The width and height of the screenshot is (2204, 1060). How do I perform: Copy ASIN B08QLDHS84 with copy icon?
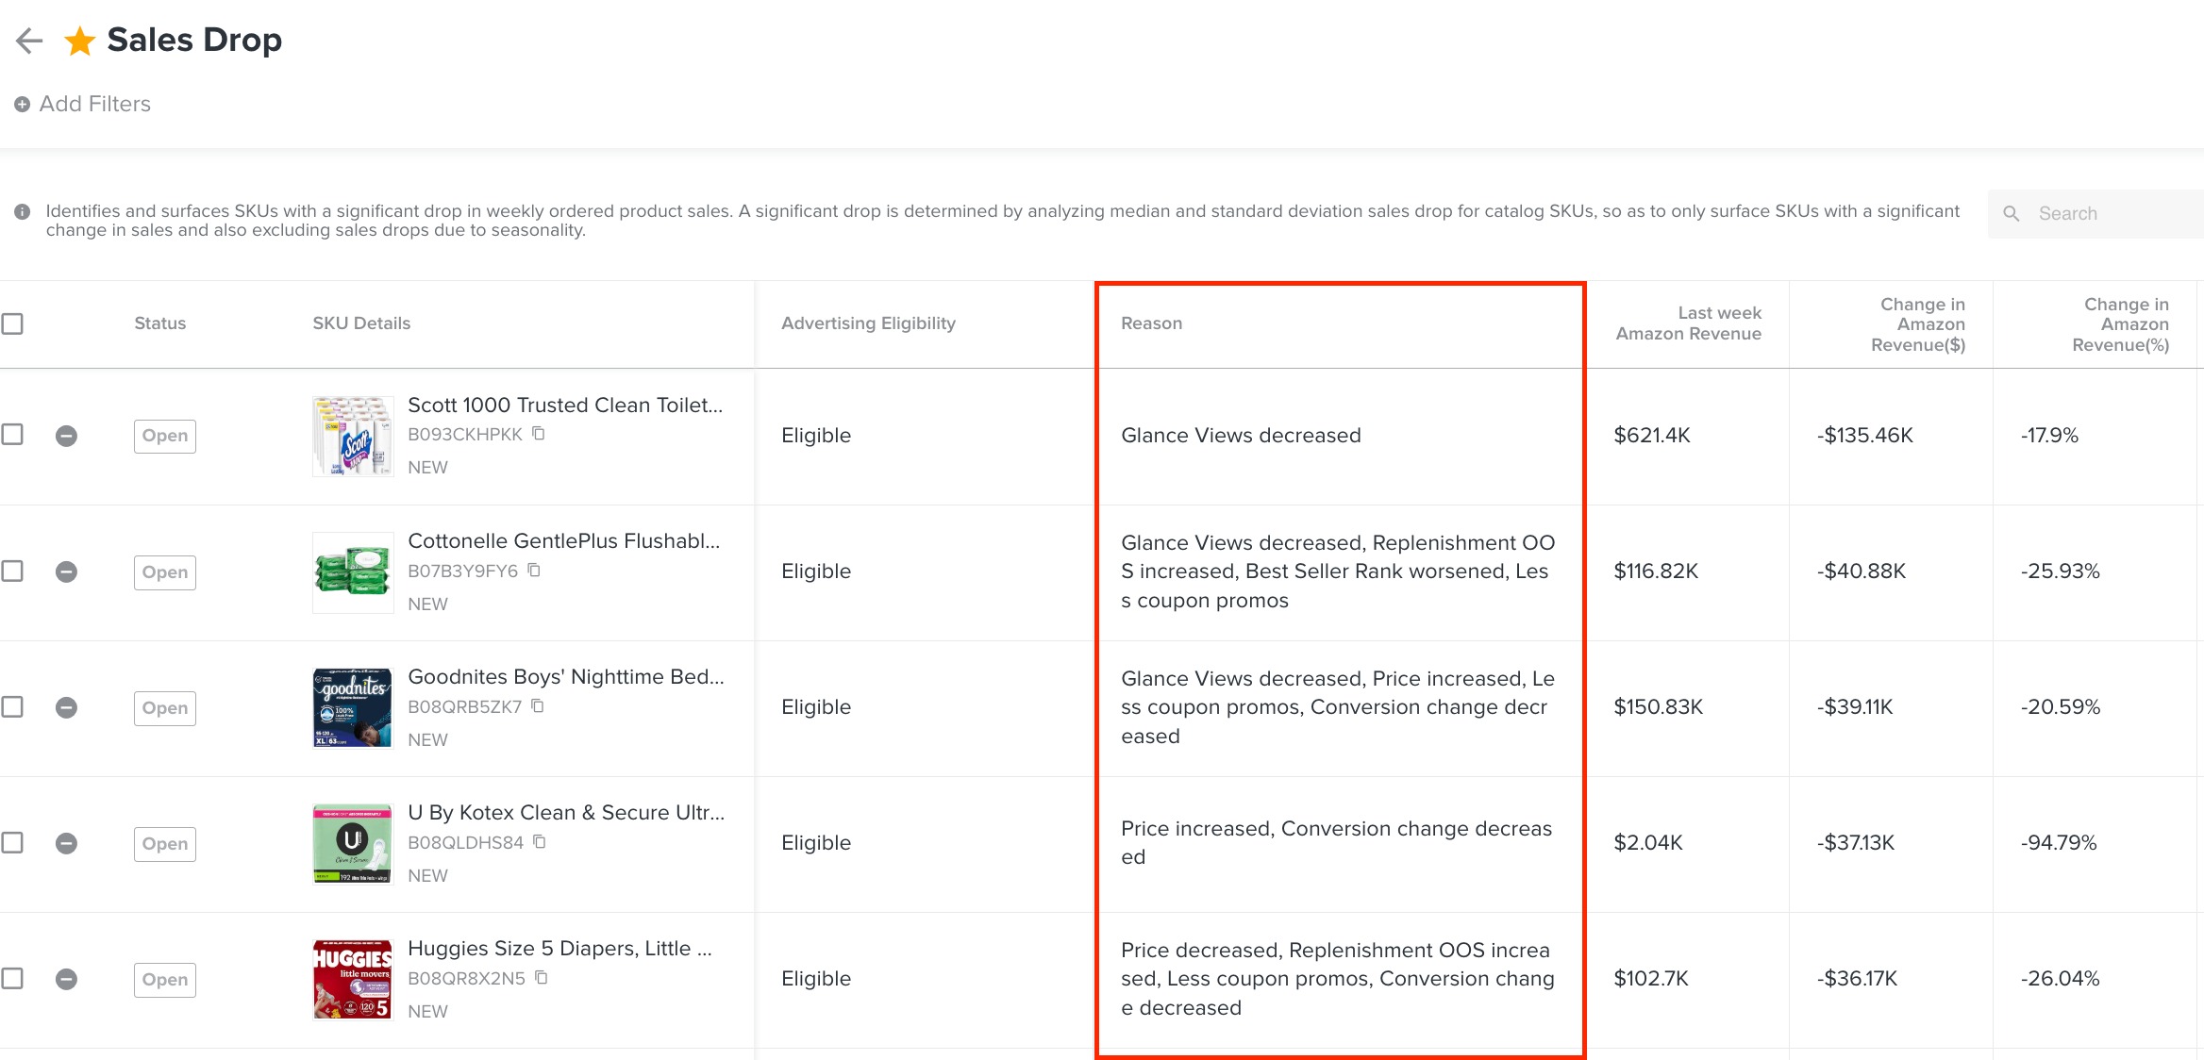tap(540, 842)
